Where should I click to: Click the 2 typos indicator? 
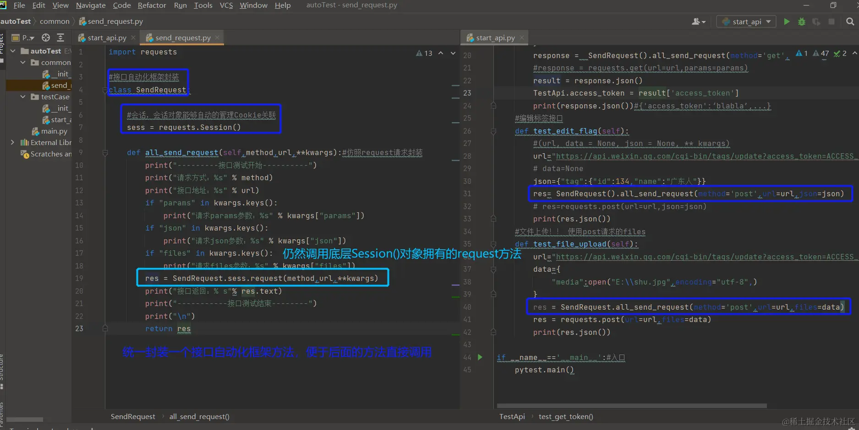pos(840,54)
